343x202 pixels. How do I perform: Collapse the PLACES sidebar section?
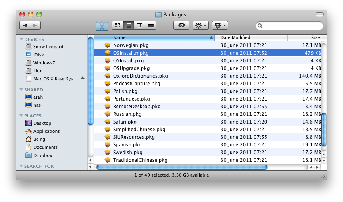[21, 116]
